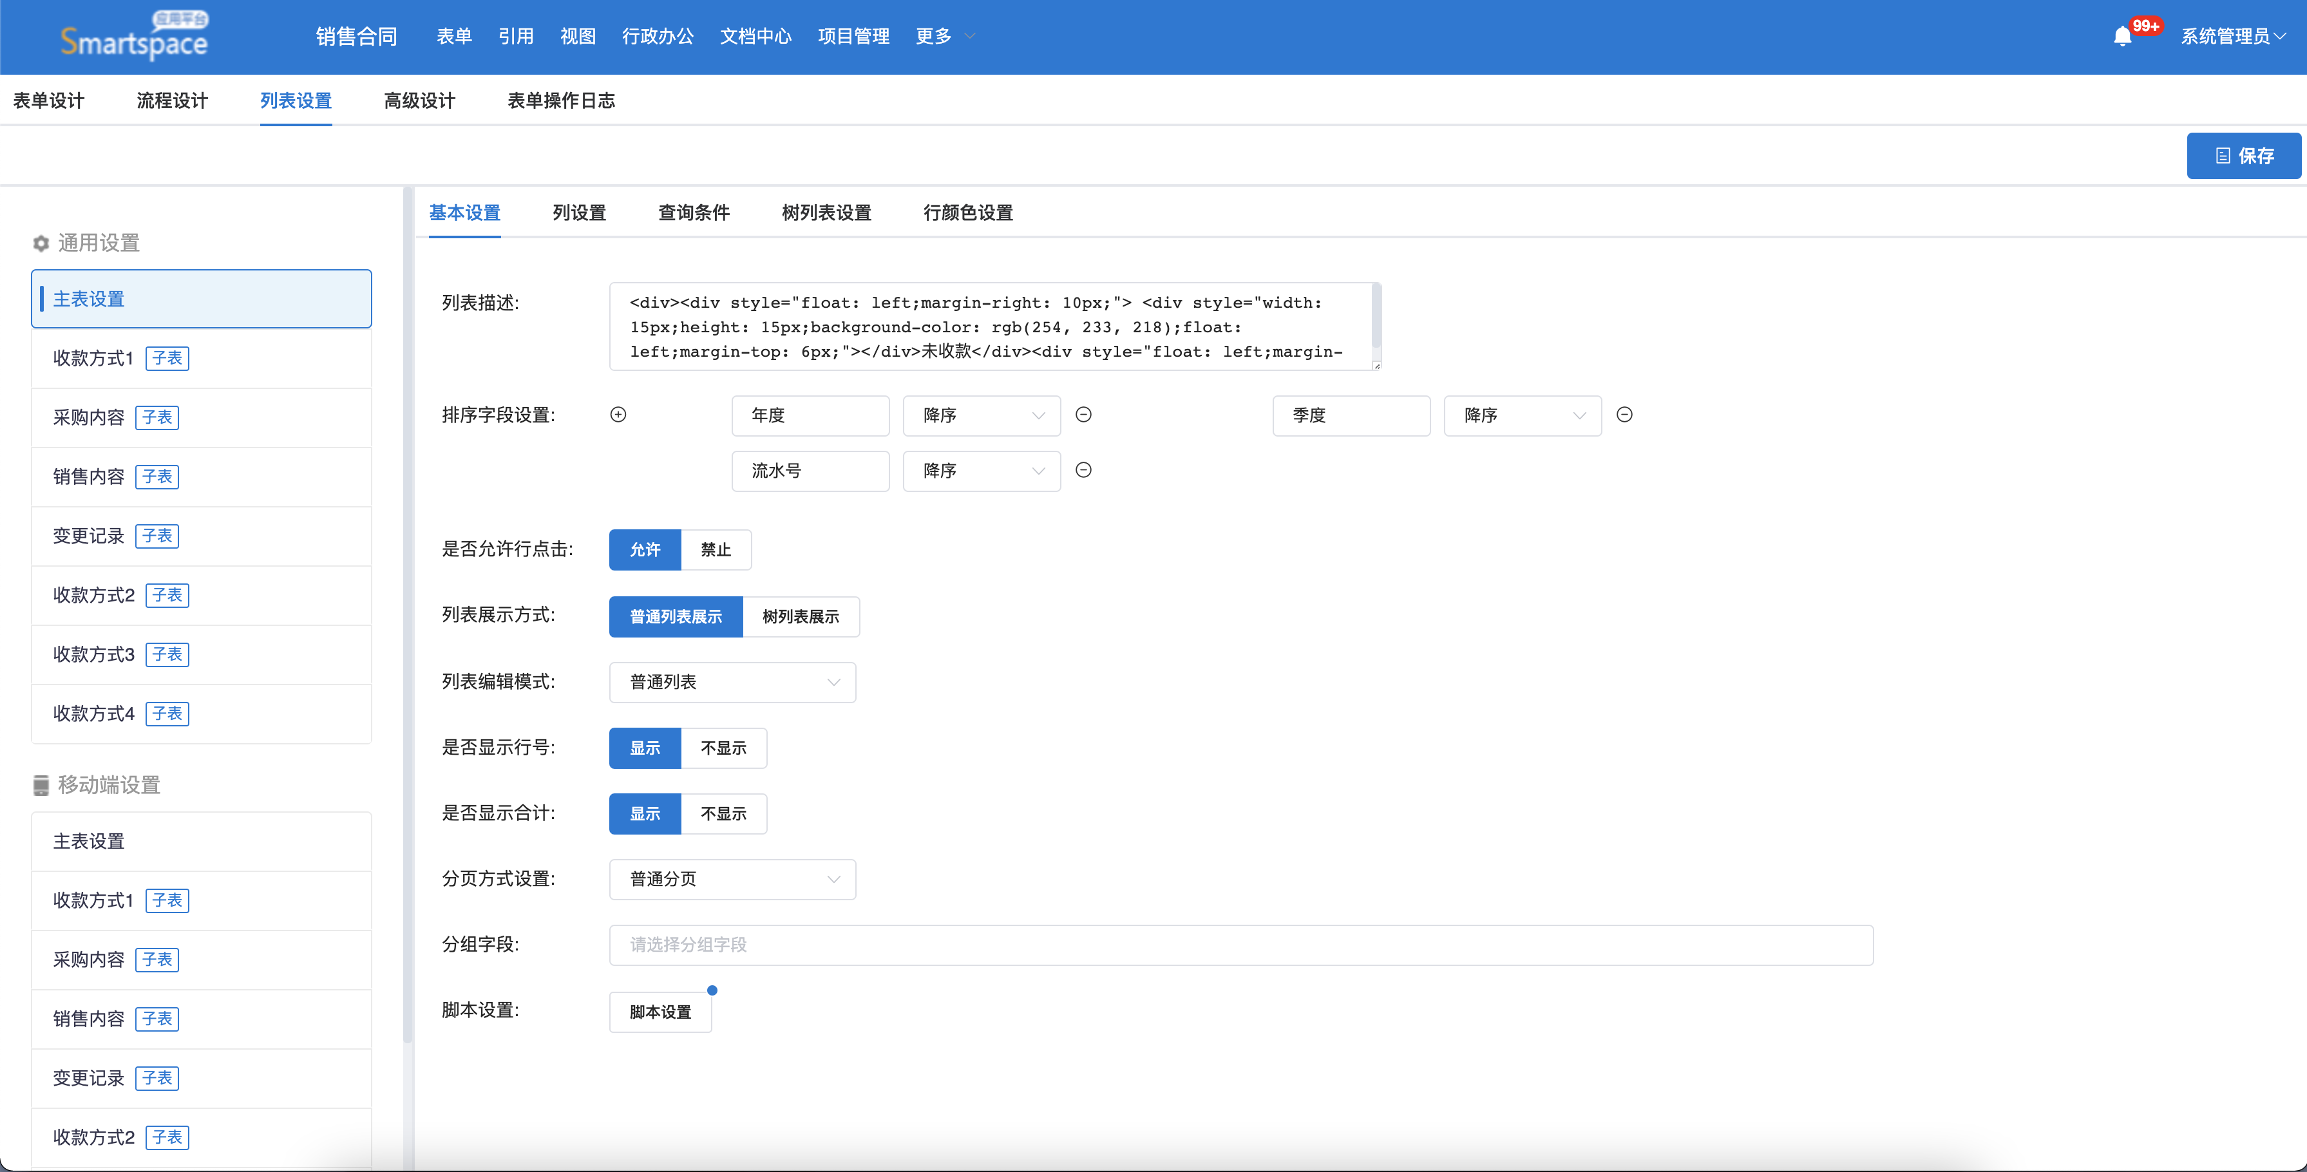Image resolution: width=2307 pixels, height=1172 pixels.
Task: Click the 通用设置 gear icon
Action: (41, 243)
